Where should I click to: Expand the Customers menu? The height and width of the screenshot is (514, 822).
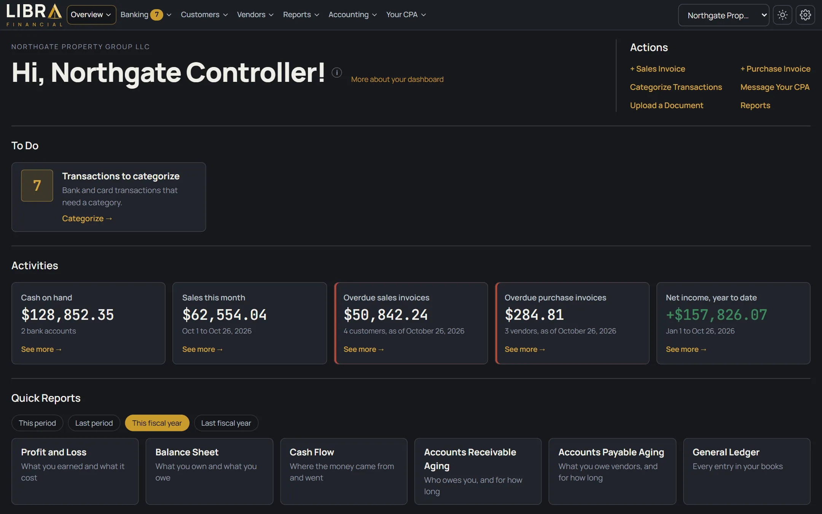click(x=204, y=14)
